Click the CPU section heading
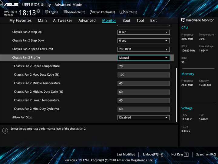 point(184,28)
